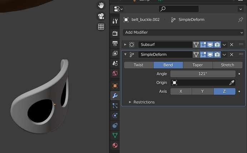Open SimpleDeform modifier extras dropdown
The image size is (247, 153).
click(224, 55)
